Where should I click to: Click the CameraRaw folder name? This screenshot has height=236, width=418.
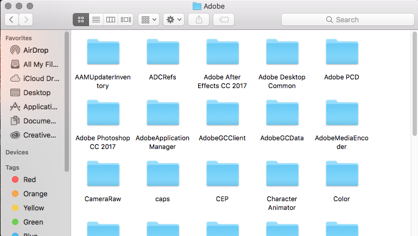[103, 199]
